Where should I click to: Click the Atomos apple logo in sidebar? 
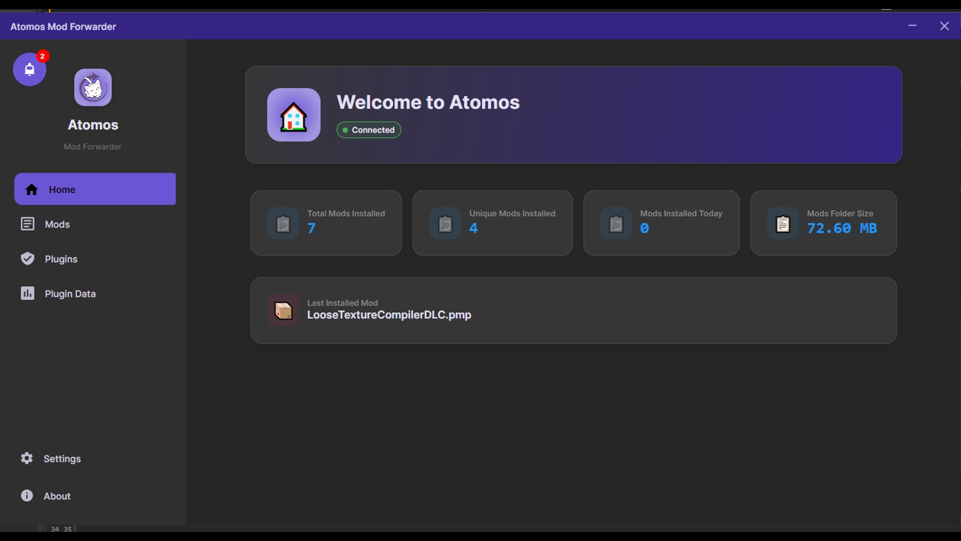coord(93,87)
